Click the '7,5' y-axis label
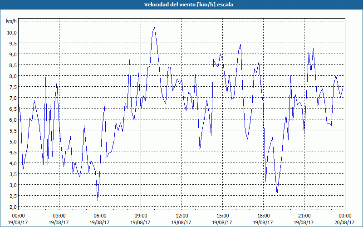 tap(13, 87)
